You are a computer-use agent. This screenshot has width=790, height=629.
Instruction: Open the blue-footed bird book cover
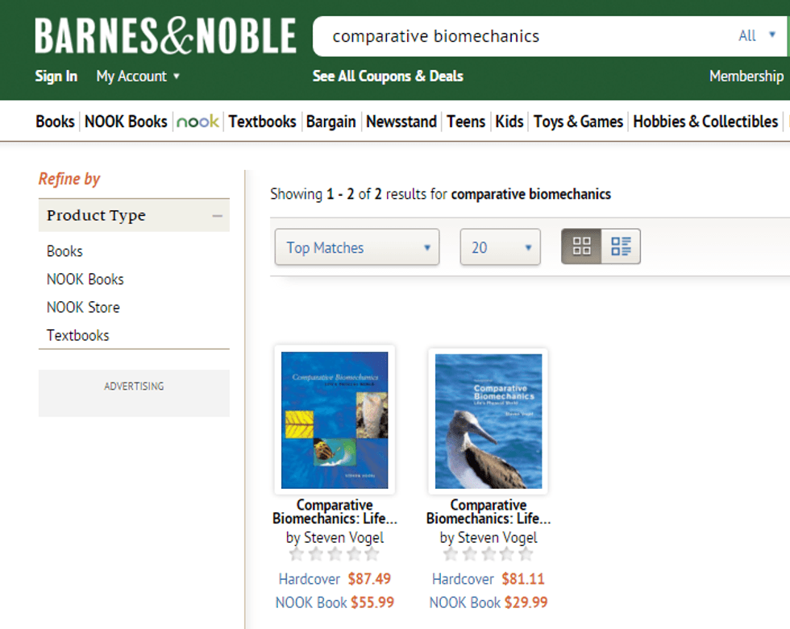pyautogui.click(x=489, y=420)
